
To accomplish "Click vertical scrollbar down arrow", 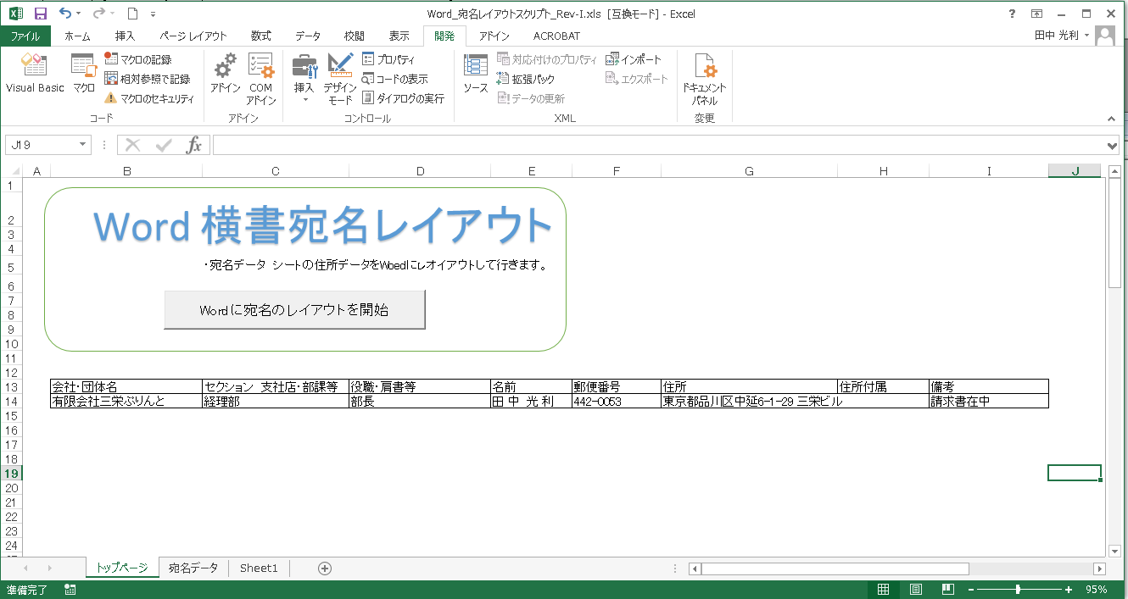I will pyautogui.click(x=1115, y=551).
